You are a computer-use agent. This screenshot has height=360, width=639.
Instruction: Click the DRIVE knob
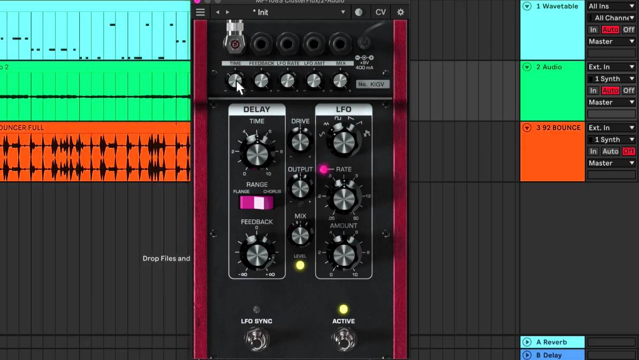click(300, 141)
